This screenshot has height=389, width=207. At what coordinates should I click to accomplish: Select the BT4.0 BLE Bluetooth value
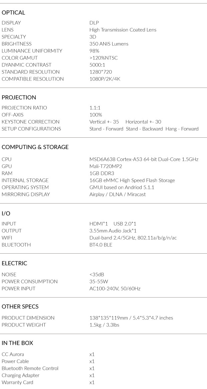click(101, 245)
